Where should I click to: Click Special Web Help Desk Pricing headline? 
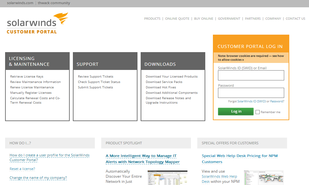click(x=240, y=159)
